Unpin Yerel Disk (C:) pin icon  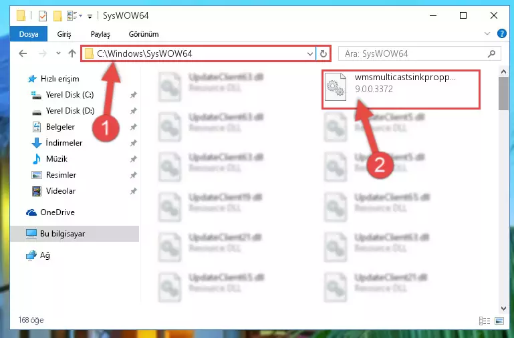(133, 95)
